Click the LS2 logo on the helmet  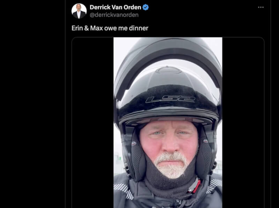[170, 99]
